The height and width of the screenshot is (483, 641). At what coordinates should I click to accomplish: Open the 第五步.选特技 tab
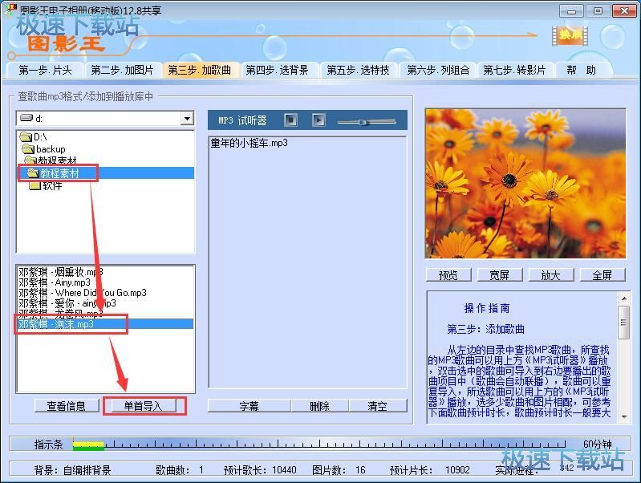358,71
